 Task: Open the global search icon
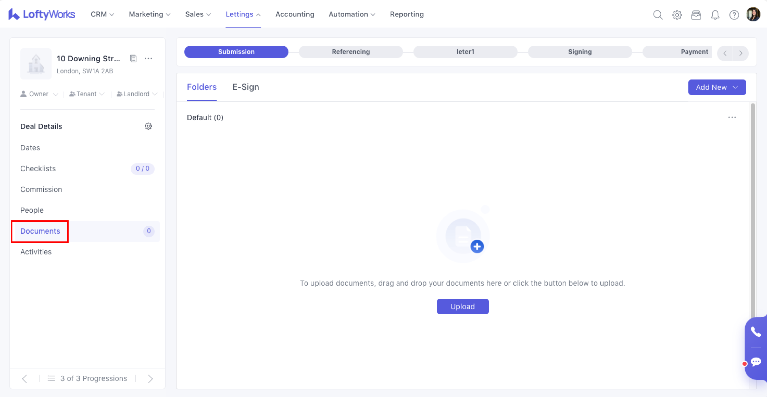(657, 15)
